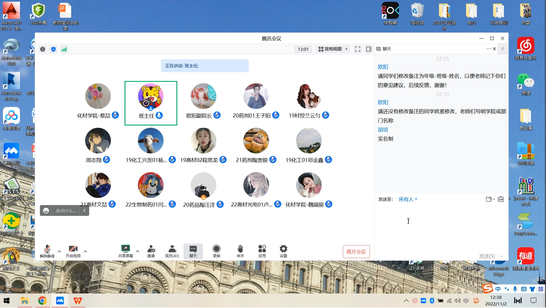Open meeting Settings (设置) gear
This screenshot has width=546, height=308.
283,251
